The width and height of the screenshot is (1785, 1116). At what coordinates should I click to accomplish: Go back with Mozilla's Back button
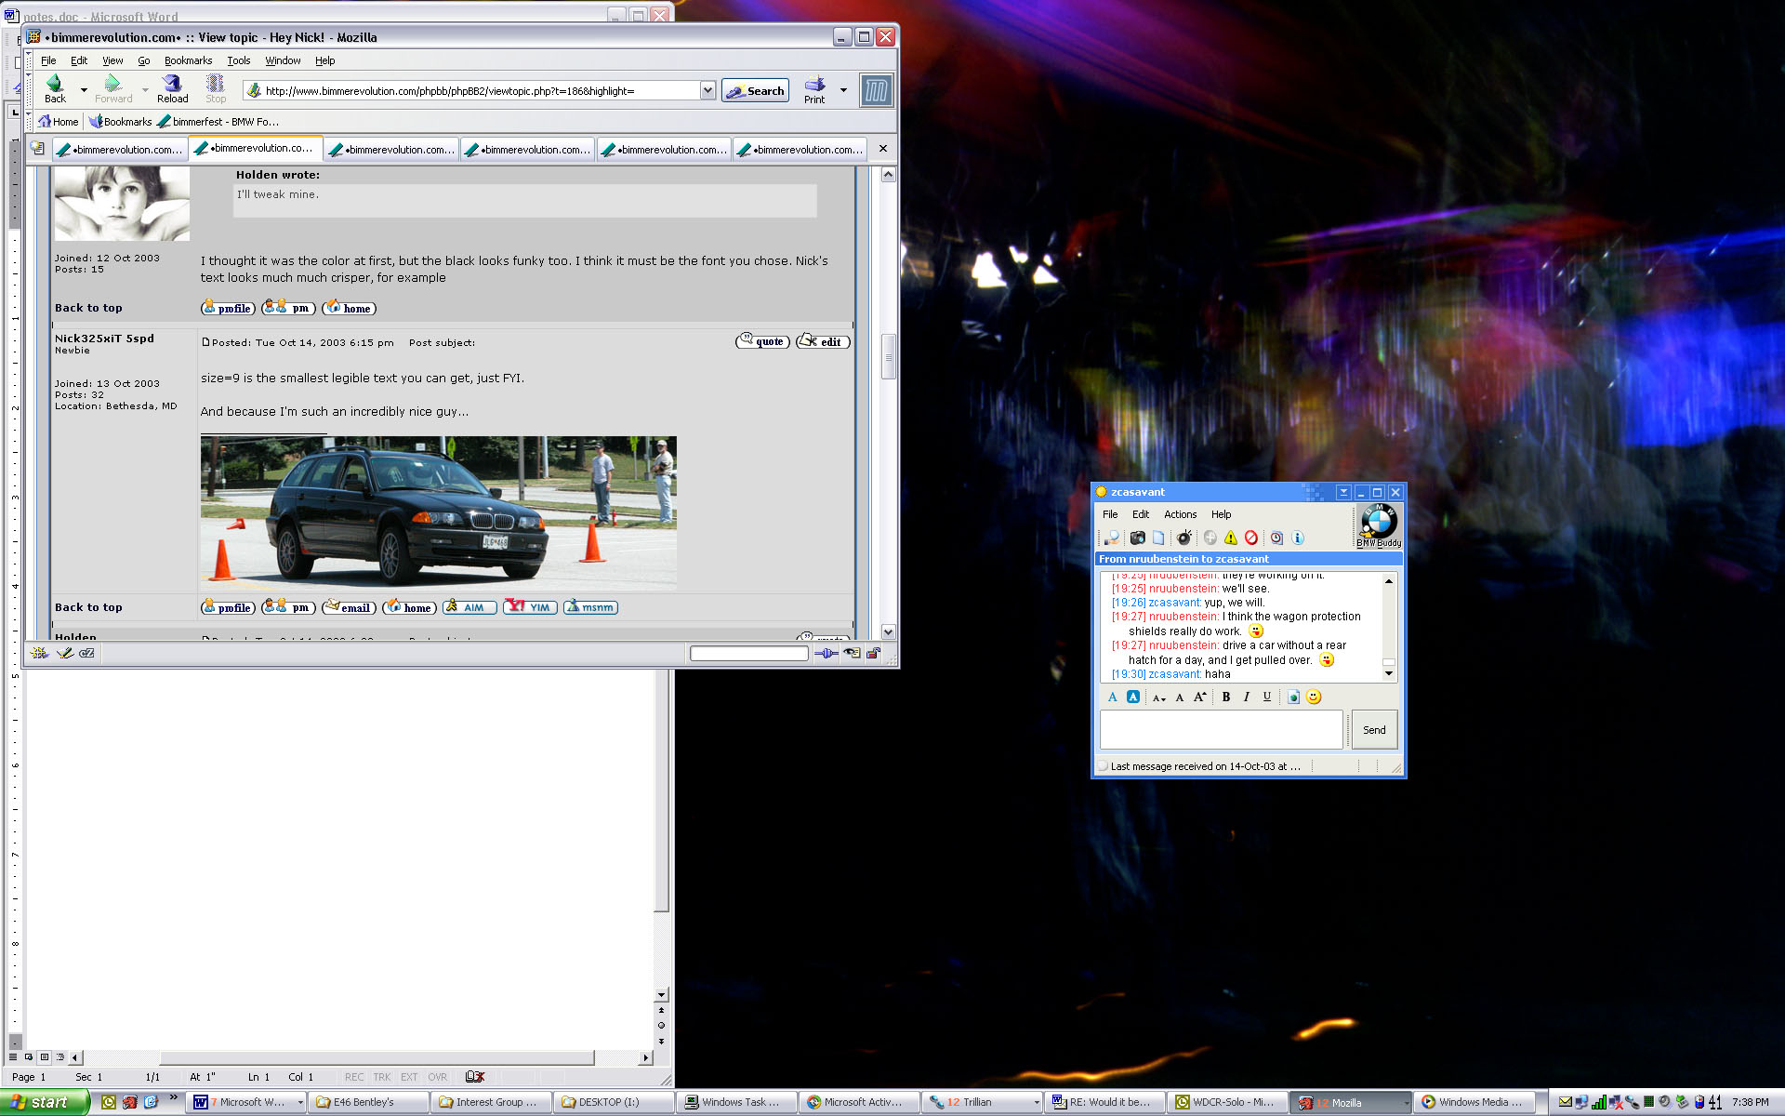55,89
